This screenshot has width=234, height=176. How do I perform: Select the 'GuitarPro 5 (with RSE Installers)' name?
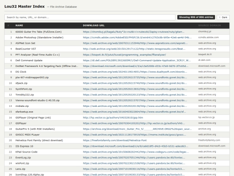(35, 129)
